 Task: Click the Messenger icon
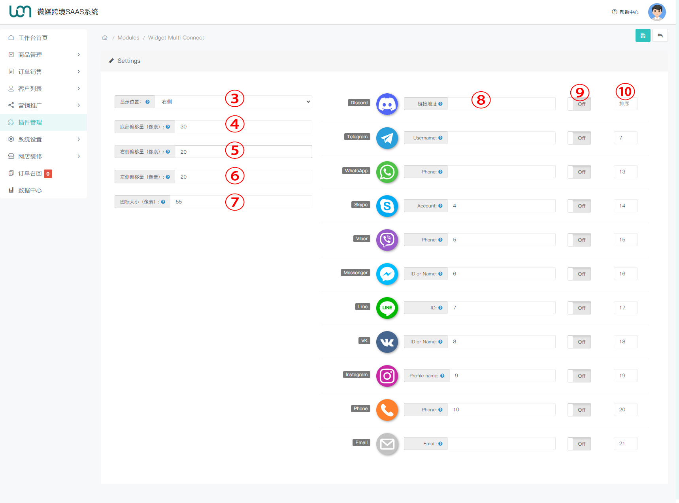[x=387, y=274]
